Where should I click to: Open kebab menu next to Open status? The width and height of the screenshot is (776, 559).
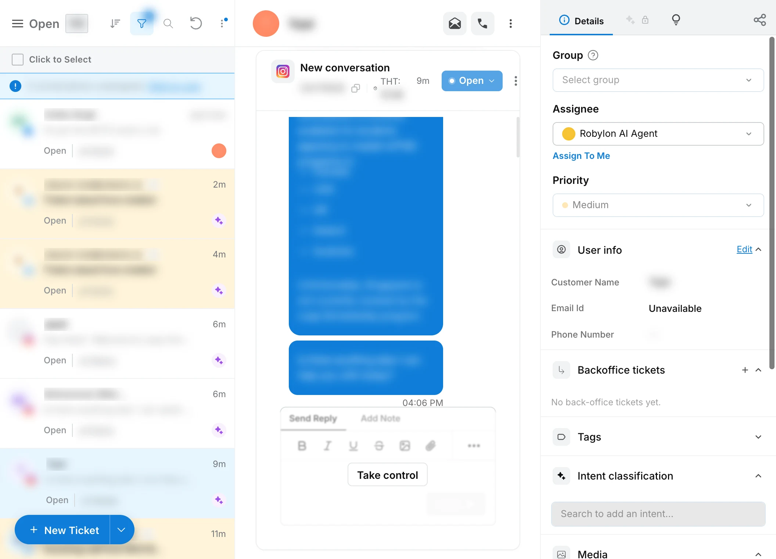point(515,81)
